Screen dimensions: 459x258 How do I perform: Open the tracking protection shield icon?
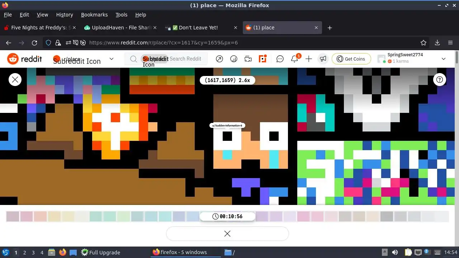point(48,43)
